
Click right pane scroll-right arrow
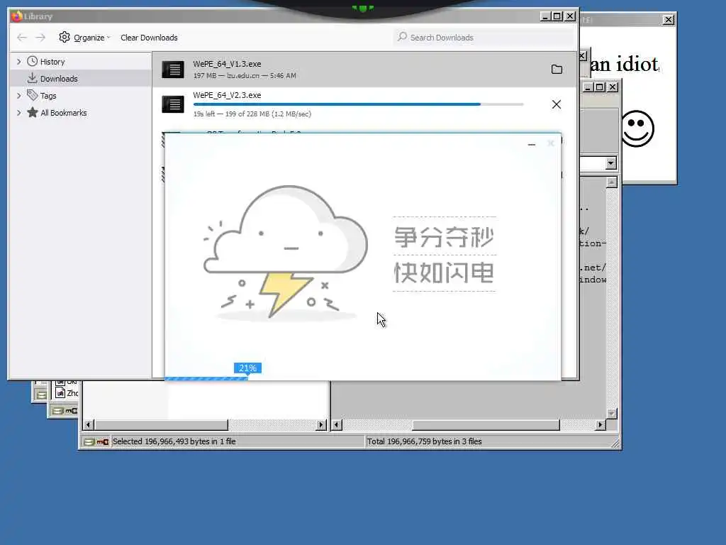[x=601, y=424]
